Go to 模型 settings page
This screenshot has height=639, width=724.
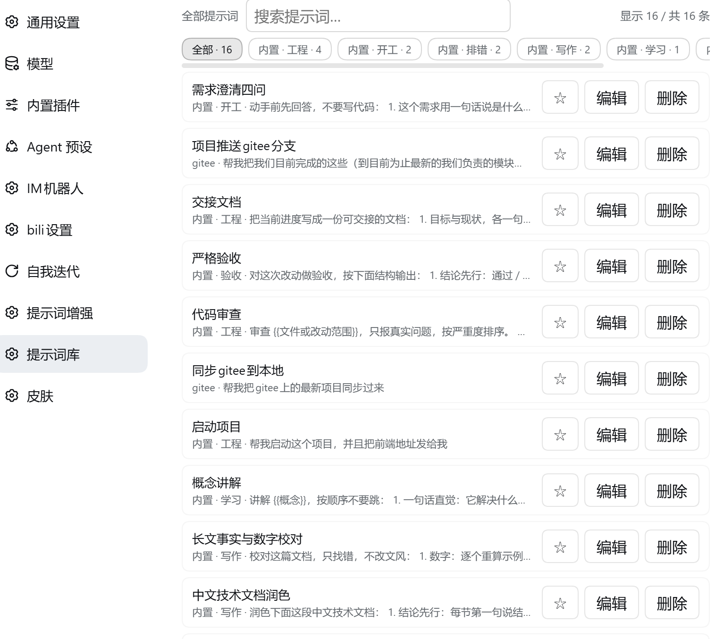point(74,63)
